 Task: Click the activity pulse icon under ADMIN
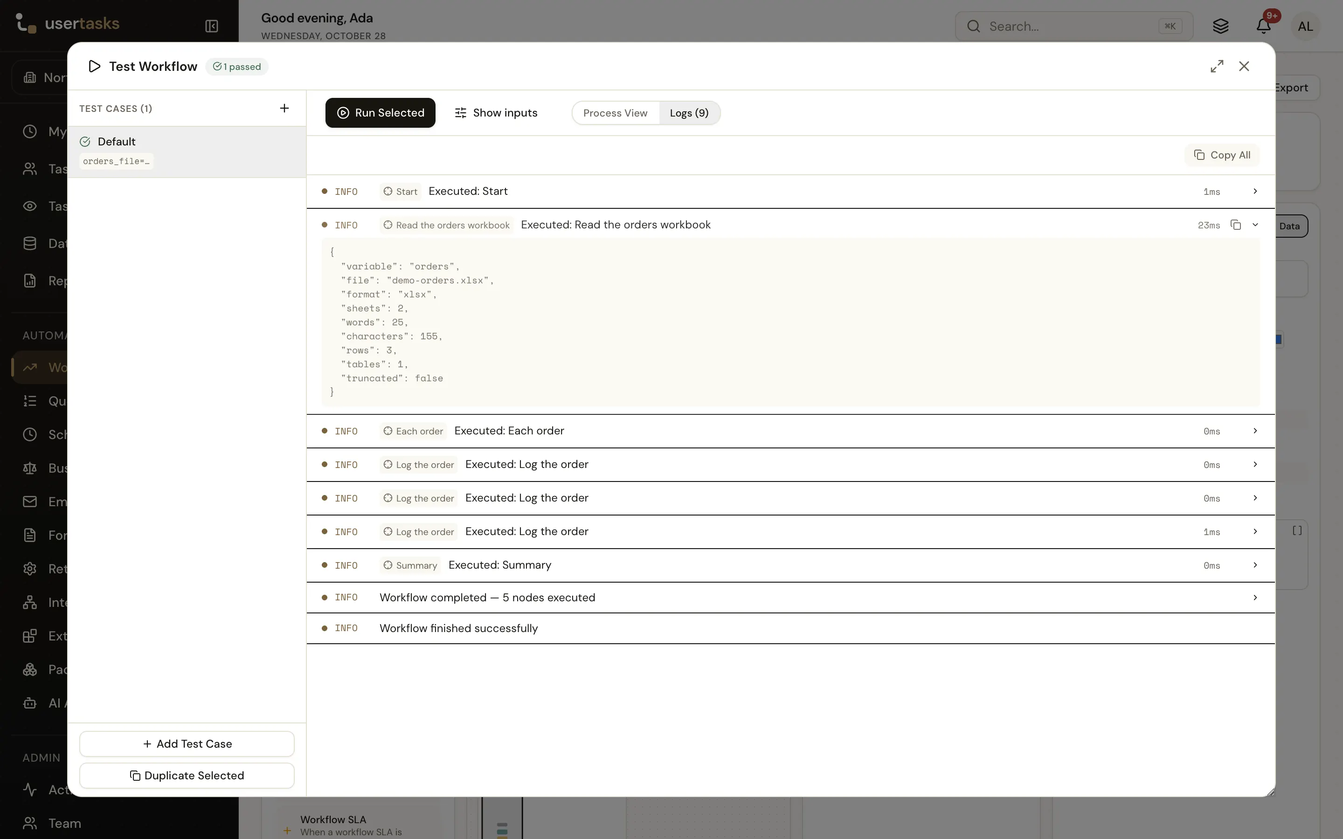tap(30, 789)
